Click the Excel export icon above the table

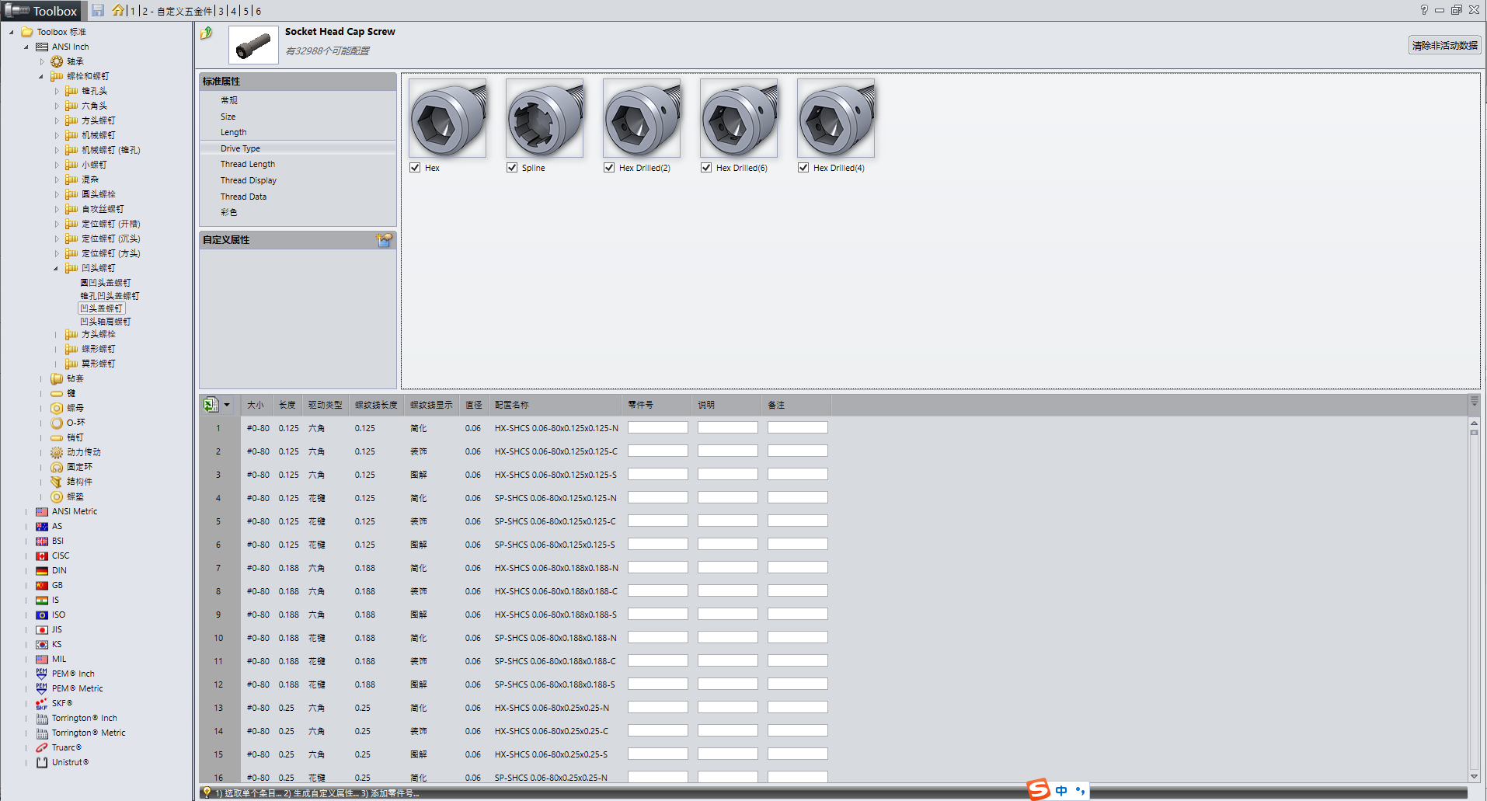(x=211, y=405)
